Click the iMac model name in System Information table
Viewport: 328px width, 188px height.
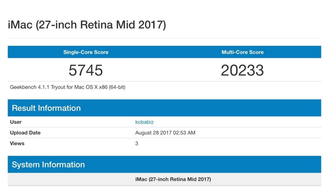173,179
